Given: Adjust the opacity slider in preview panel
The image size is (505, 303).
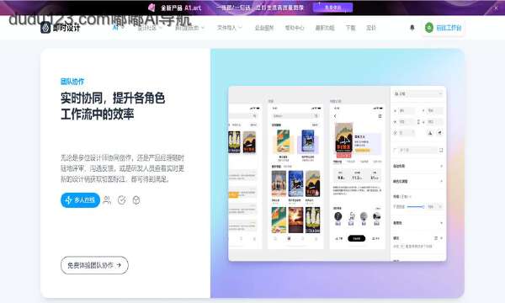Looking at the screenshot, I should point(416,207).
